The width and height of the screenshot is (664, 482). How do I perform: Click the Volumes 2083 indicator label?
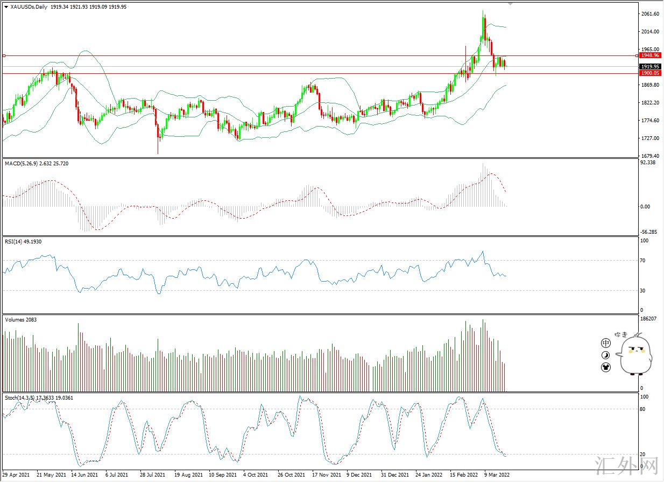[20, 320]
